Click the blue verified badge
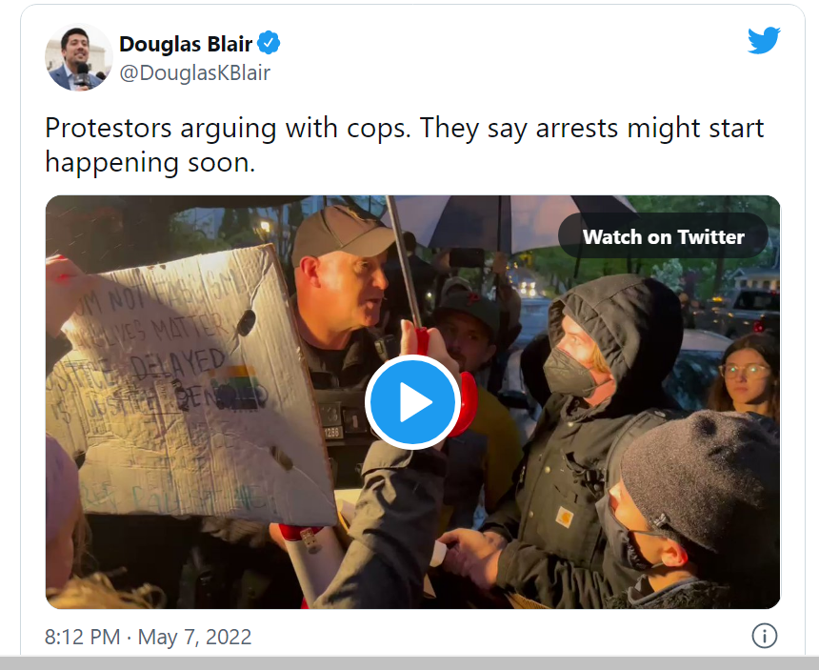The width and height of the screenshot is (819, 670). click(269, 43)
